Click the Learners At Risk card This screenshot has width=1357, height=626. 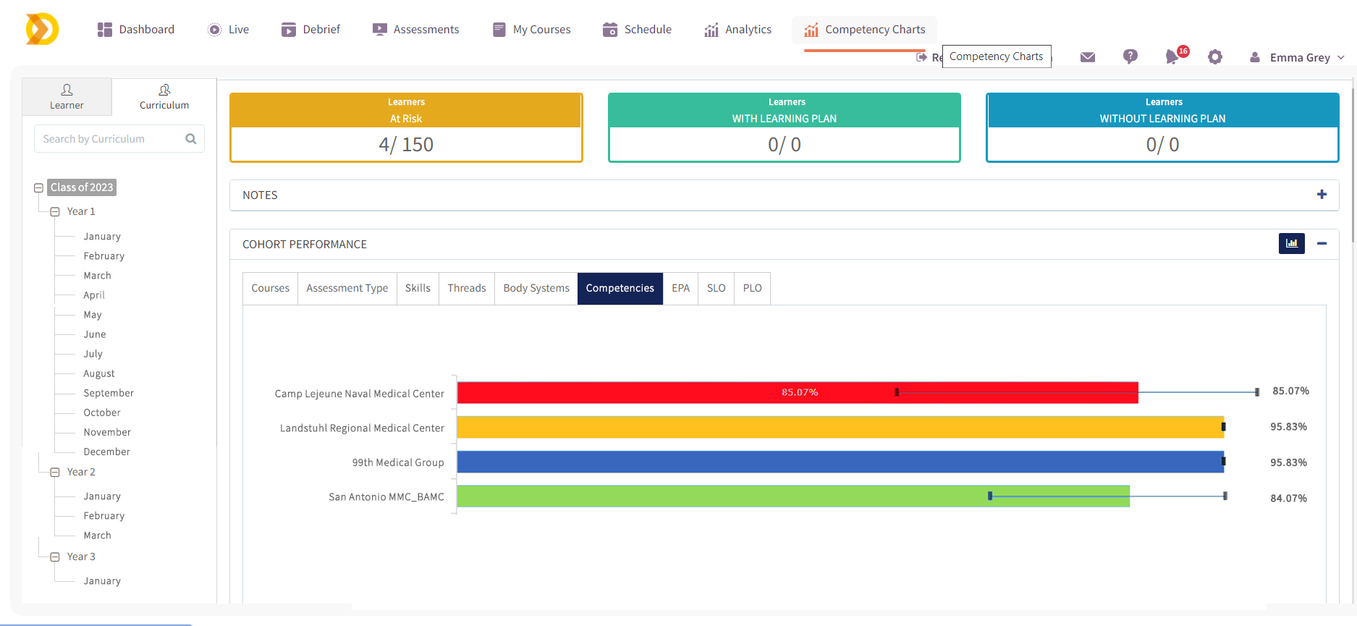coord(406,127)
